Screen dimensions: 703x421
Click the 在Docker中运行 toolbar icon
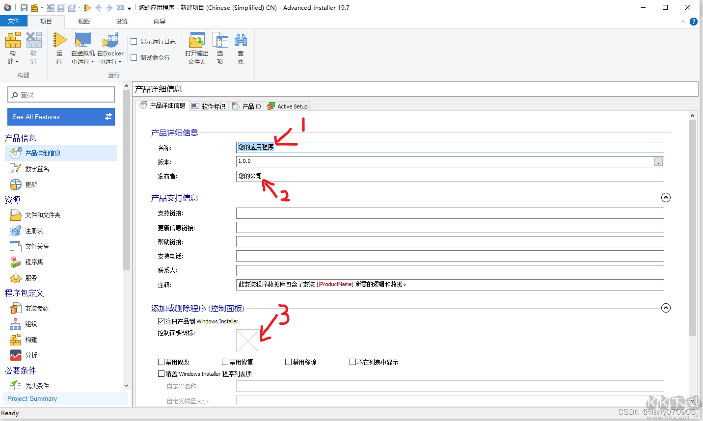(x=110, y=47)
